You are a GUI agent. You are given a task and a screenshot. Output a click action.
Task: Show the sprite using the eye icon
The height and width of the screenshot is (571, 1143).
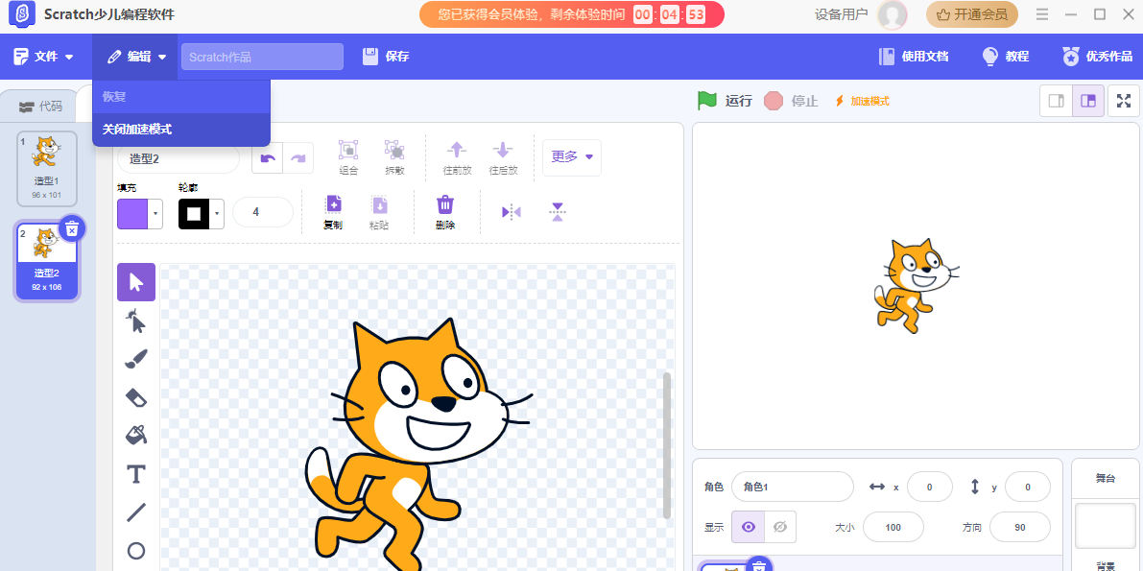coord(749,527)
